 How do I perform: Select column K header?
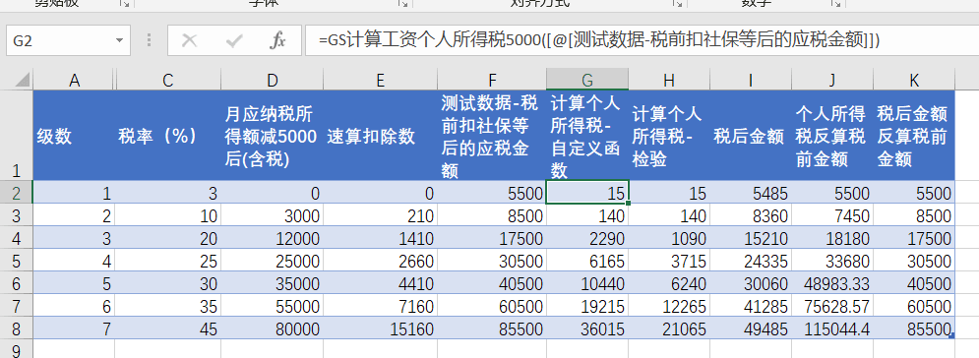(x=914, y=80)
